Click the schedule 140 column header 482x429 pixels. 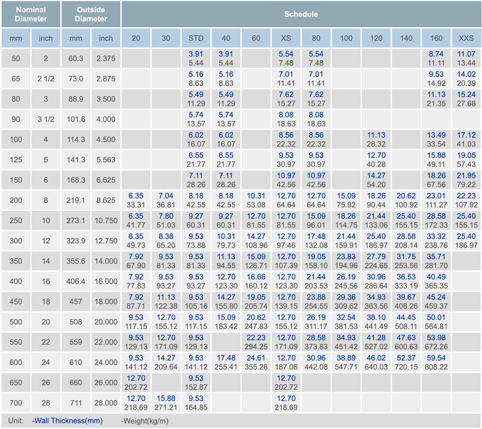coord(406,38)
